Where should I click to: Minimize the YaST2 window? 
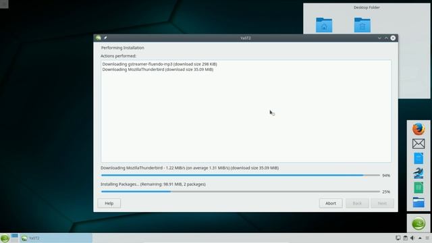tap(379, 38)
